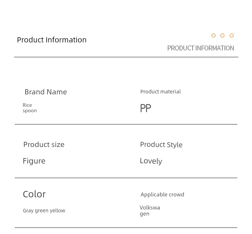Click the Lovely style value
The image size is (252, 234).
tap(151, 161)
